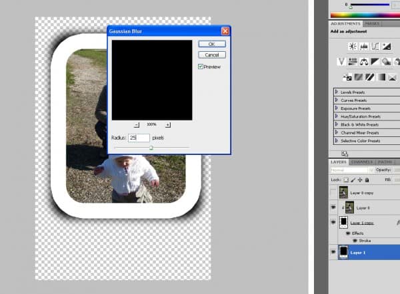Expand Selective Color Presets list

click(335, 140)
